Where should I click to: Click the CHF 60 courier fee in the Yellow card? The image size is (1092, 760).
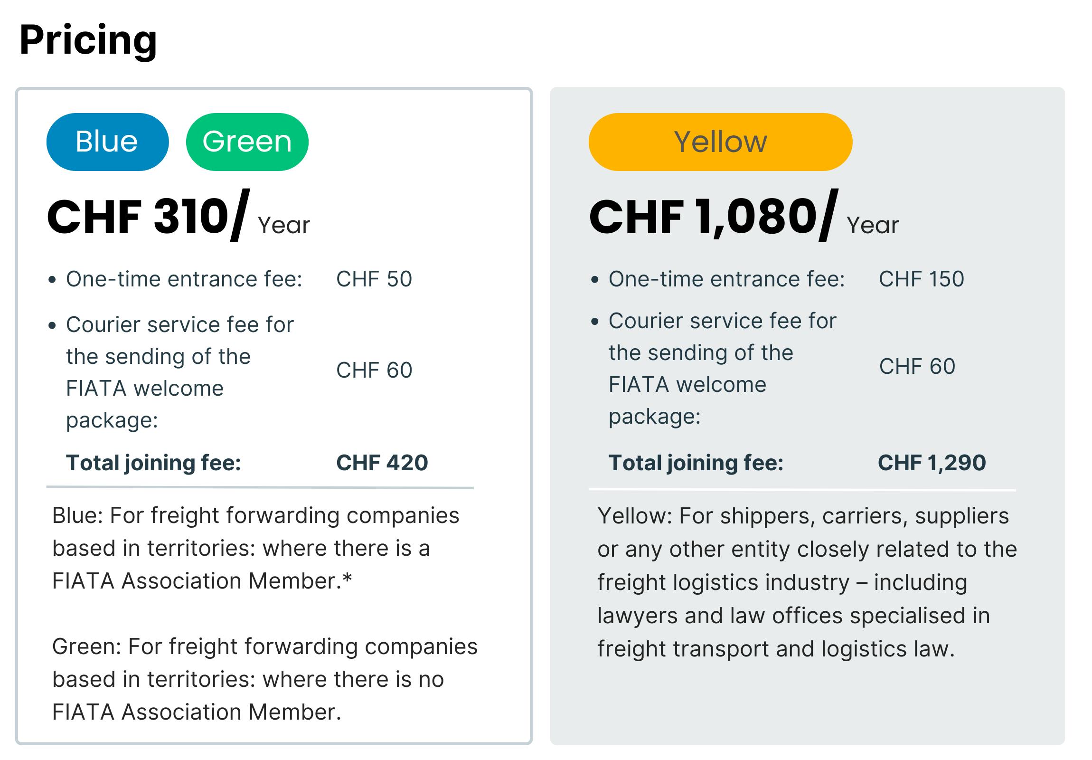coord(916,366)
